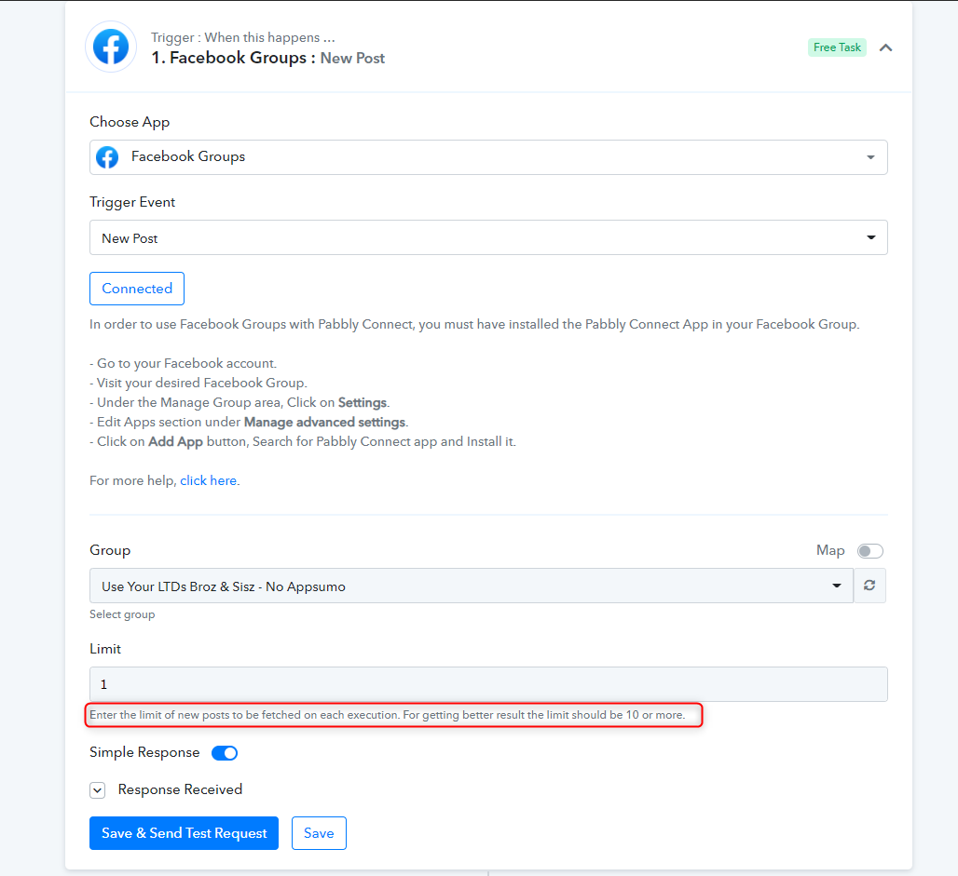Open the Choose App dropdown

pyautogui.click(x=488, y=157)
